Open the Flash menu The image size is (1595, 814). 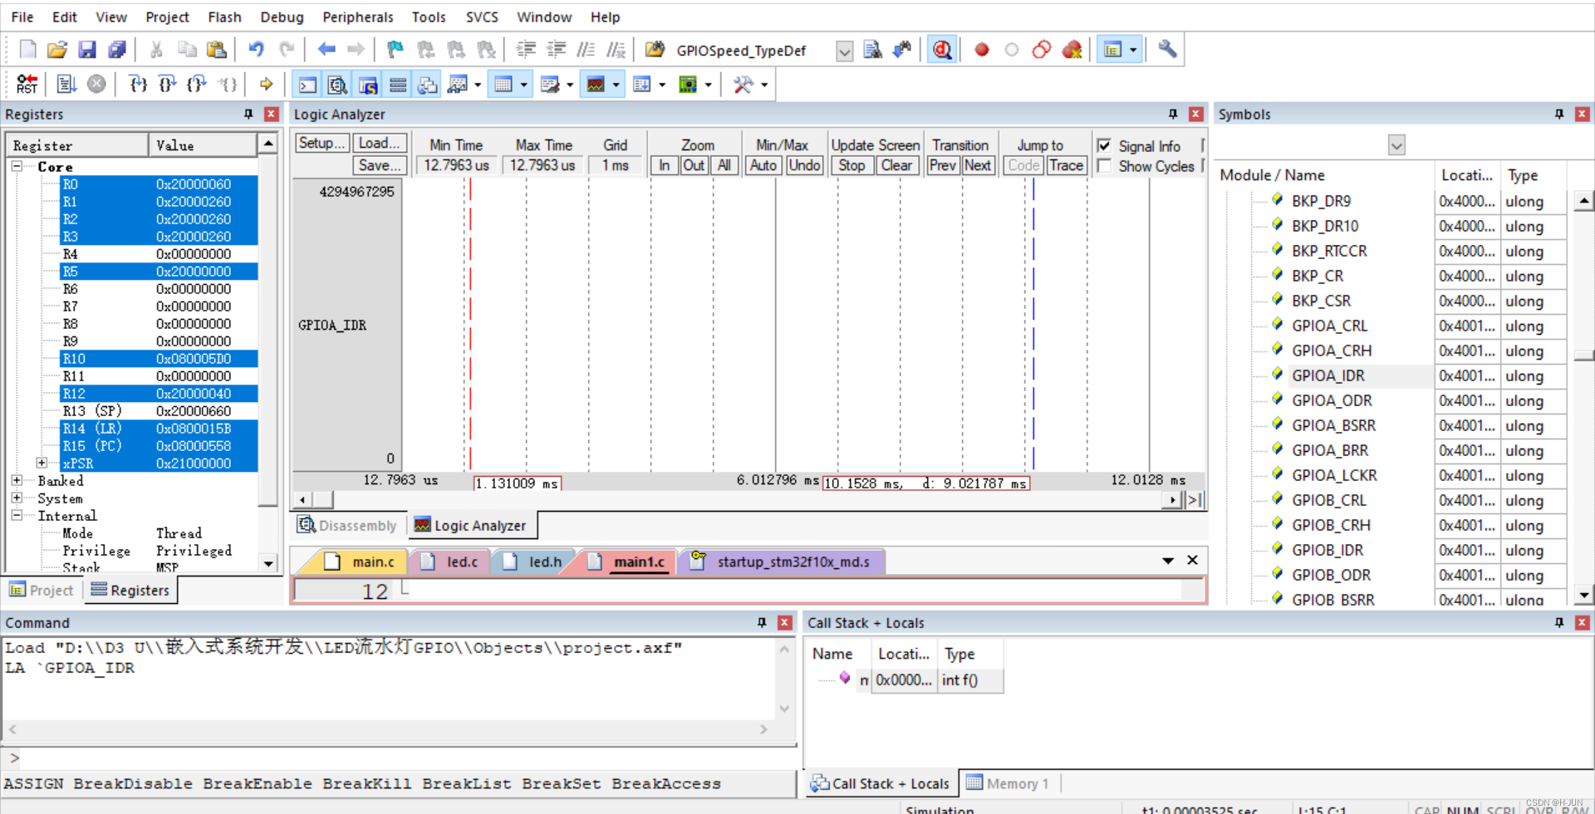pyautogui.click(x=224, y=17)
